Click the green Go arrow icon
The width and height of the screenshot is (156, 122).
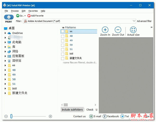point(18,16)
